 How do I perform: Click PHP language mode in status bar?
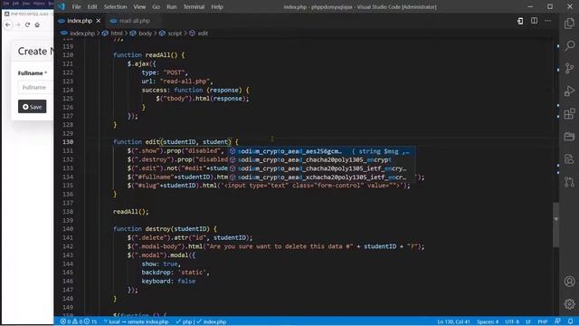point(542,321)
